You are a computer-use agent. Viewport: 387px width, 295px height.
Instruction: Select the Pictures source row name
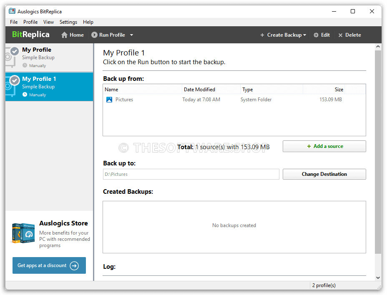coord(124,100)
